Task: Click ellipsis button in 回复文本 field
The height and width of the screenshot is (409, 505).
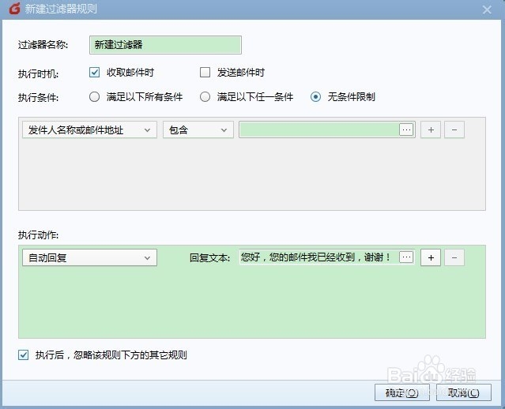Action: [406, 257]
